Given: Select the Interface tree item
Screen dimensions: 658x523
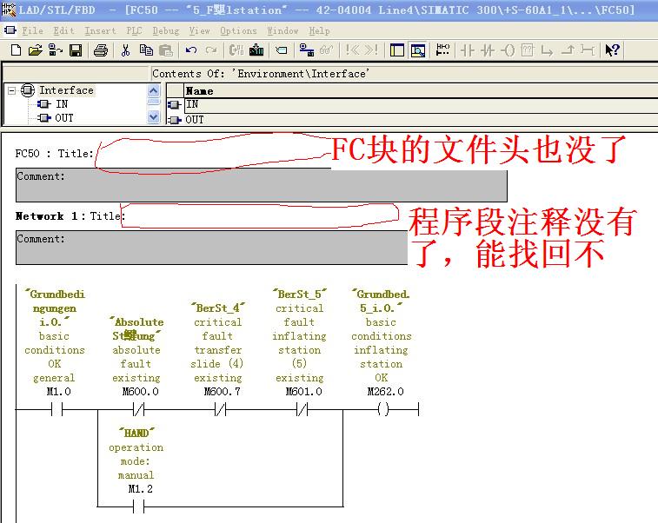Looking at the screenshot, I should (66, 90).
